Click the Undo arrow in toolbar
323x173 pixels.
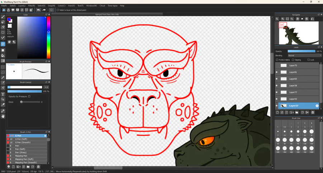coord(38,10)
